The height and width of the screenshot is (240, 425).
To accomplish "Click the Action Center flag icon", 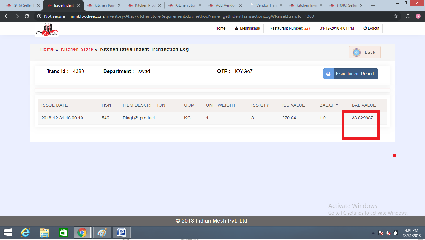I will coord(381,233).
